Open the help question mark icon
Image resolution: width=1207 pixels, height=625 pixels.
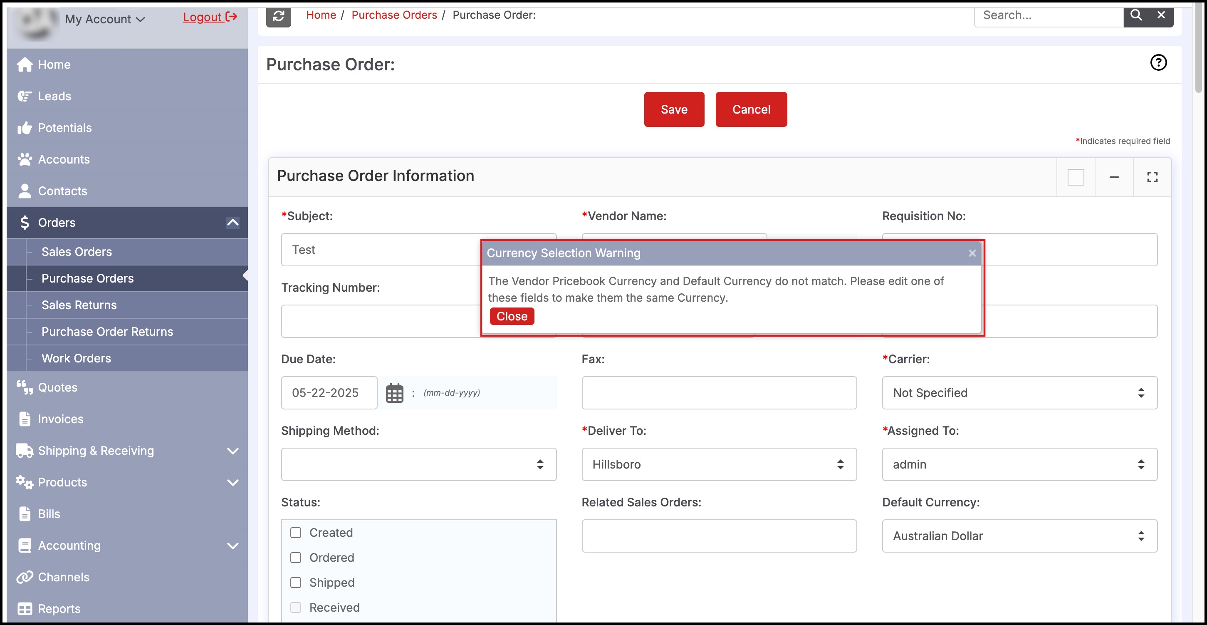(x=1158, y=62)
